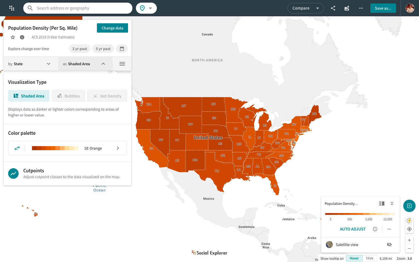Screen dimensions: 419x262
Task: Click the search address or geography field
Action: [x=81, y=8]
